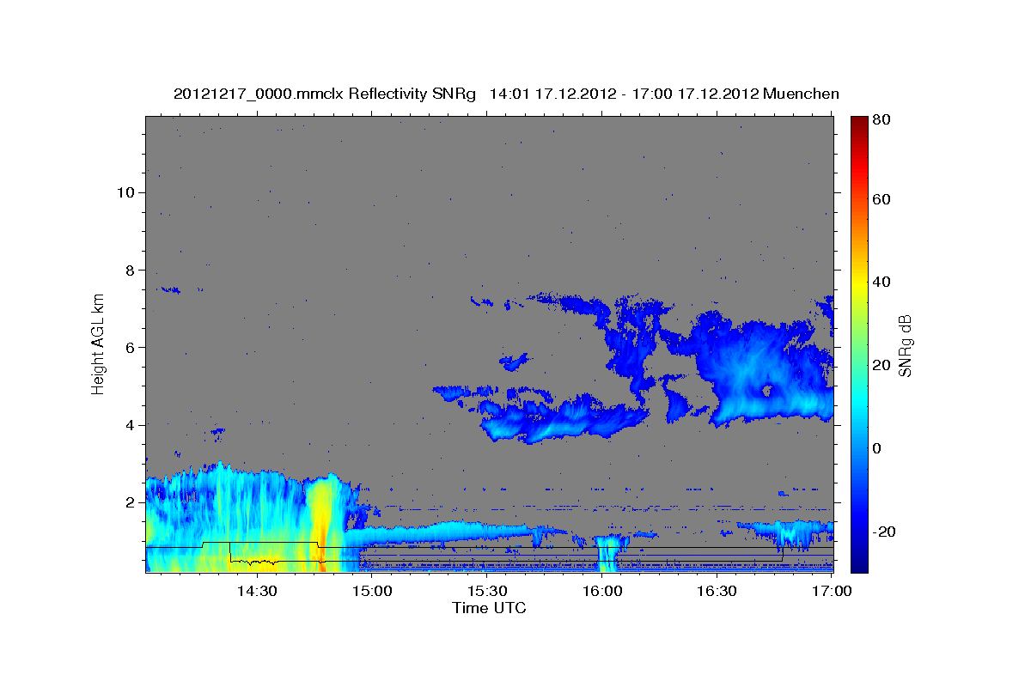Click the colorbar value 0
This screenshot has width=1031, height=687.
[876, 449]
